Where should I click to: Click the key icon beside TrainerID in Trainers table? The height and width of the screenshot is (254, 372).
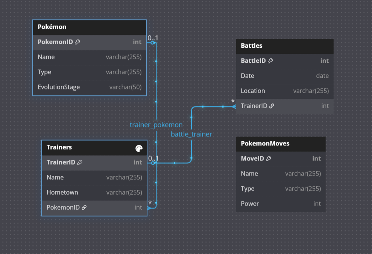point(80,162)
